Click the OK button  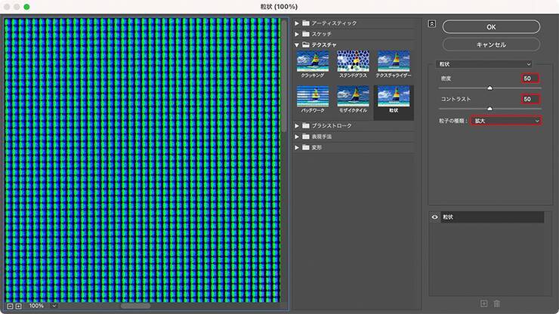491,26
